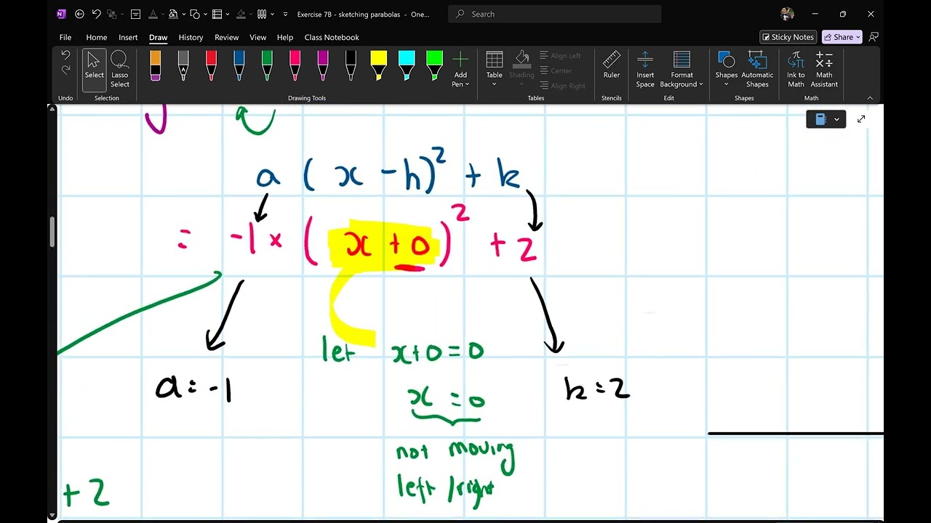This screenshot has height=523, width=931.
Task: Pick the gray text pencil tool
Action: tap(183, 65)
